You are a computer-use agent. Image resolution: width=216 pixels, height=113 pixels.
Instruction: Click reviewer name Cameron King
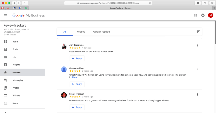[x=76, y=68]
